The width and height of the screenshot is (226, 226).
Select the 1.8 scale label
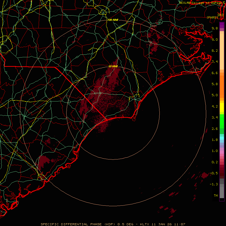[x=215, y=140]
